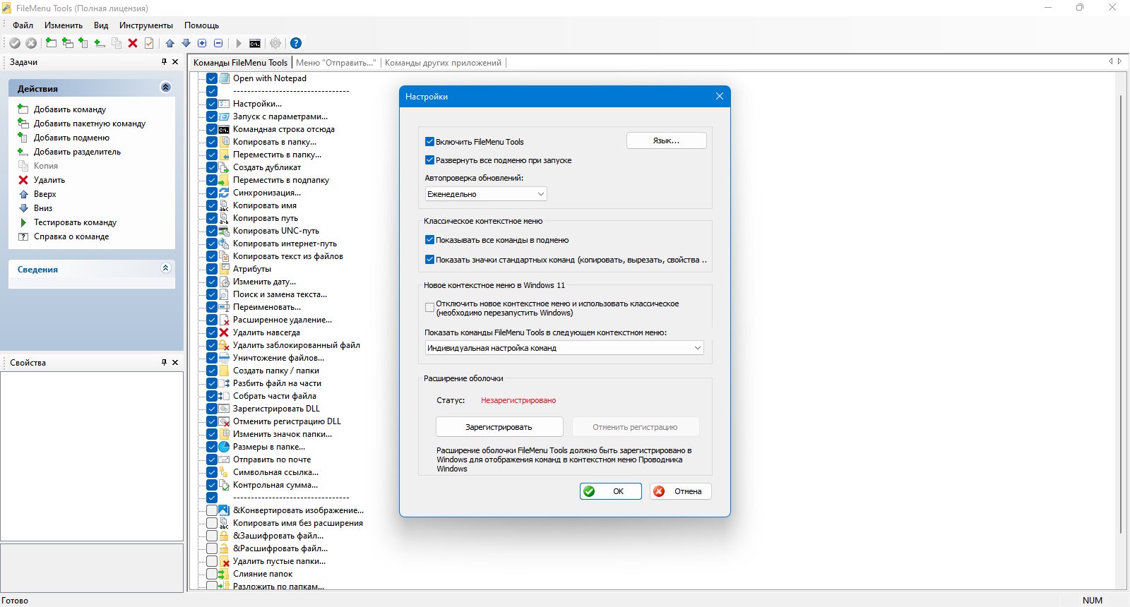
Task: Click the Язык... button
Action: (x=666, y=140)
